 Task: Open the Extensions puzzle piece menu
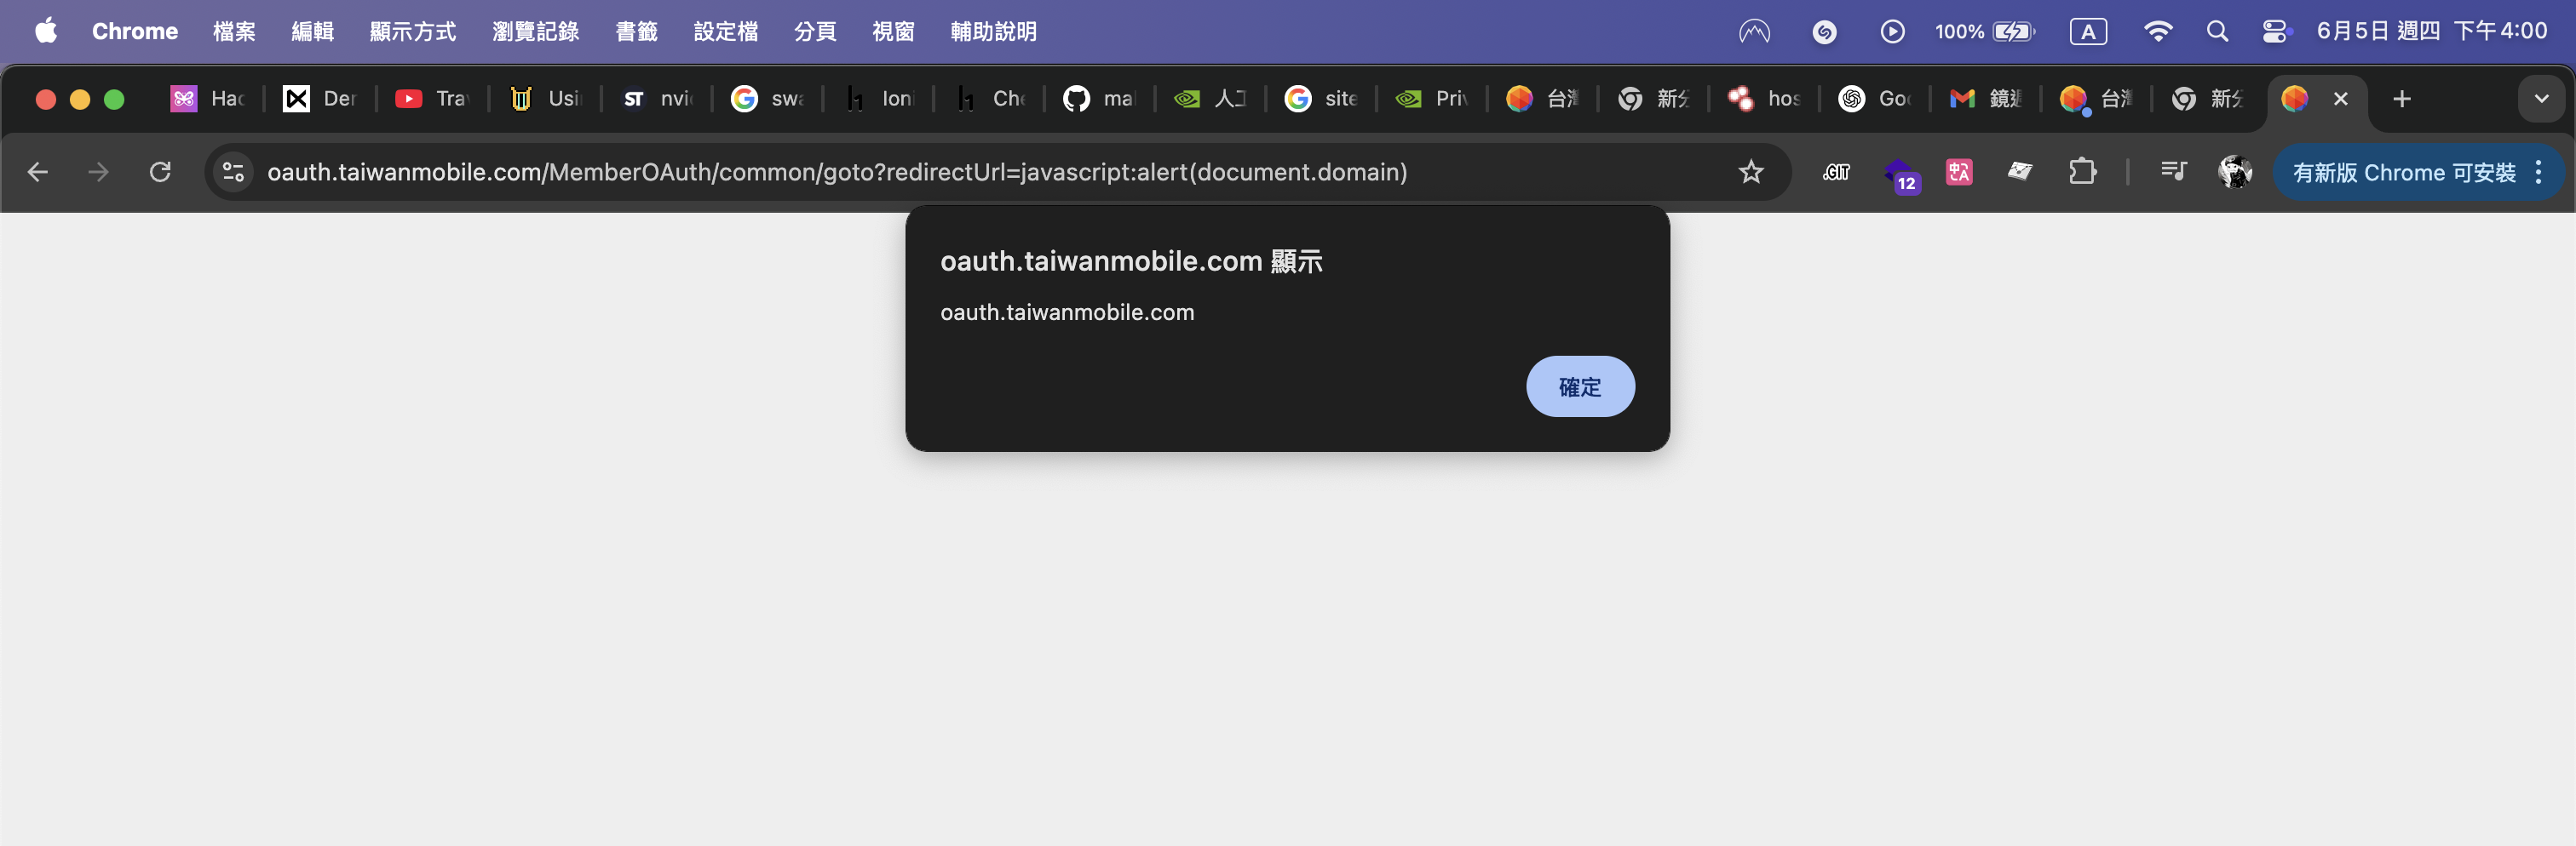(2082, 172)
